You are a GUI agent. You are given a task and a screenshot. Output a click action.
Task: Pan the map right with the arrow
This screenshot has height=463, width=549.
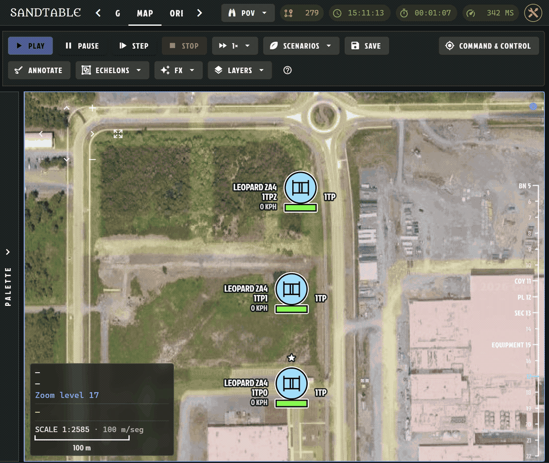click(92, 134)
